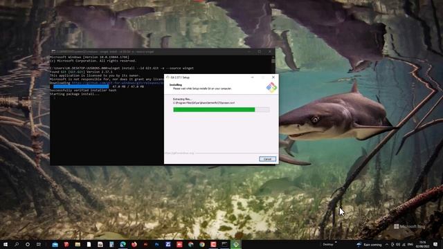Screen dimensions: 443x249
Task: Open the Windows Start menu
Action: coord(6,244)
